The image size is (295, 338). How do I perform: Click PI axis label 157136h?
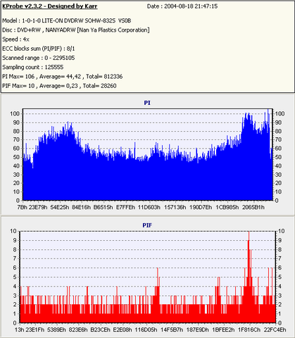point(175,207)
